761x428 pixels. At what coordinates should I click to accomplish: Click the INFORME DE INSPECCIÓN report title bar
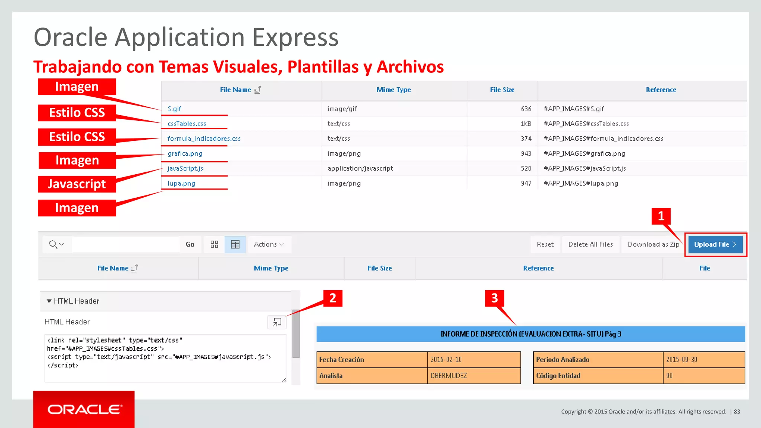tap(531, 334)
